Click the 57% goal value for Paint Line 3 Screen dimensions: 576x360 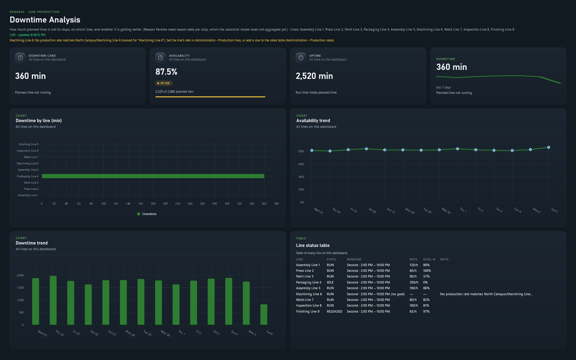click(426, 276)
